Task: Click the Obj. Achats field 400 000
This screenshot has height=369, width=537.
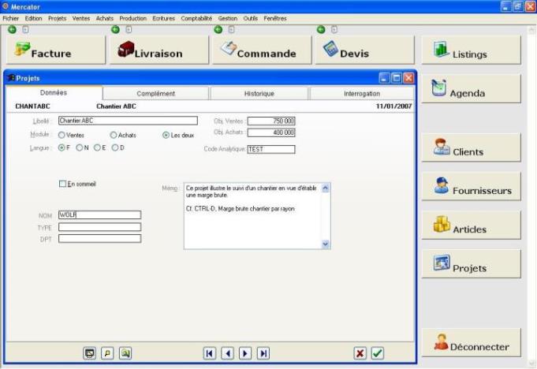Action: click(x=271, y=132)
